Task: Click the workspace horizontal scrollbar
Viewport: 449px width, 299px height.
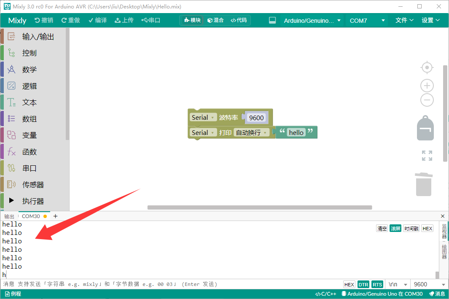Action: tap(260, 207)
